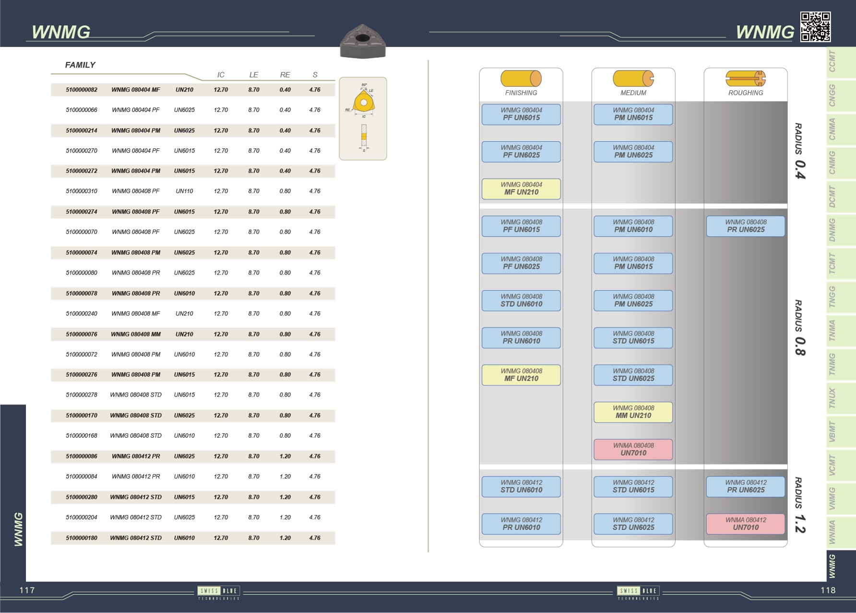
Task: Click the Swiss Blue logo on page 117
Action: point(219,592)
